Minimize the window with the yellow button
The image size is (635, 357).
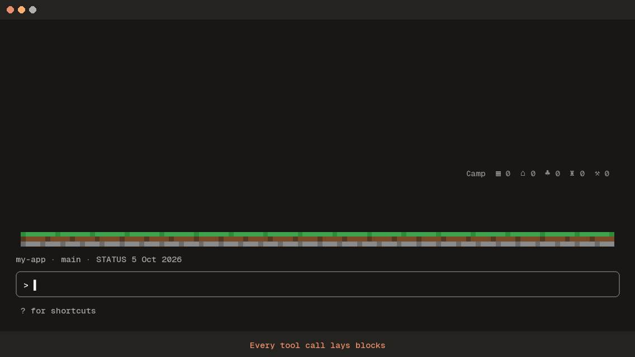pyautogui.click(x=21, y=9)
